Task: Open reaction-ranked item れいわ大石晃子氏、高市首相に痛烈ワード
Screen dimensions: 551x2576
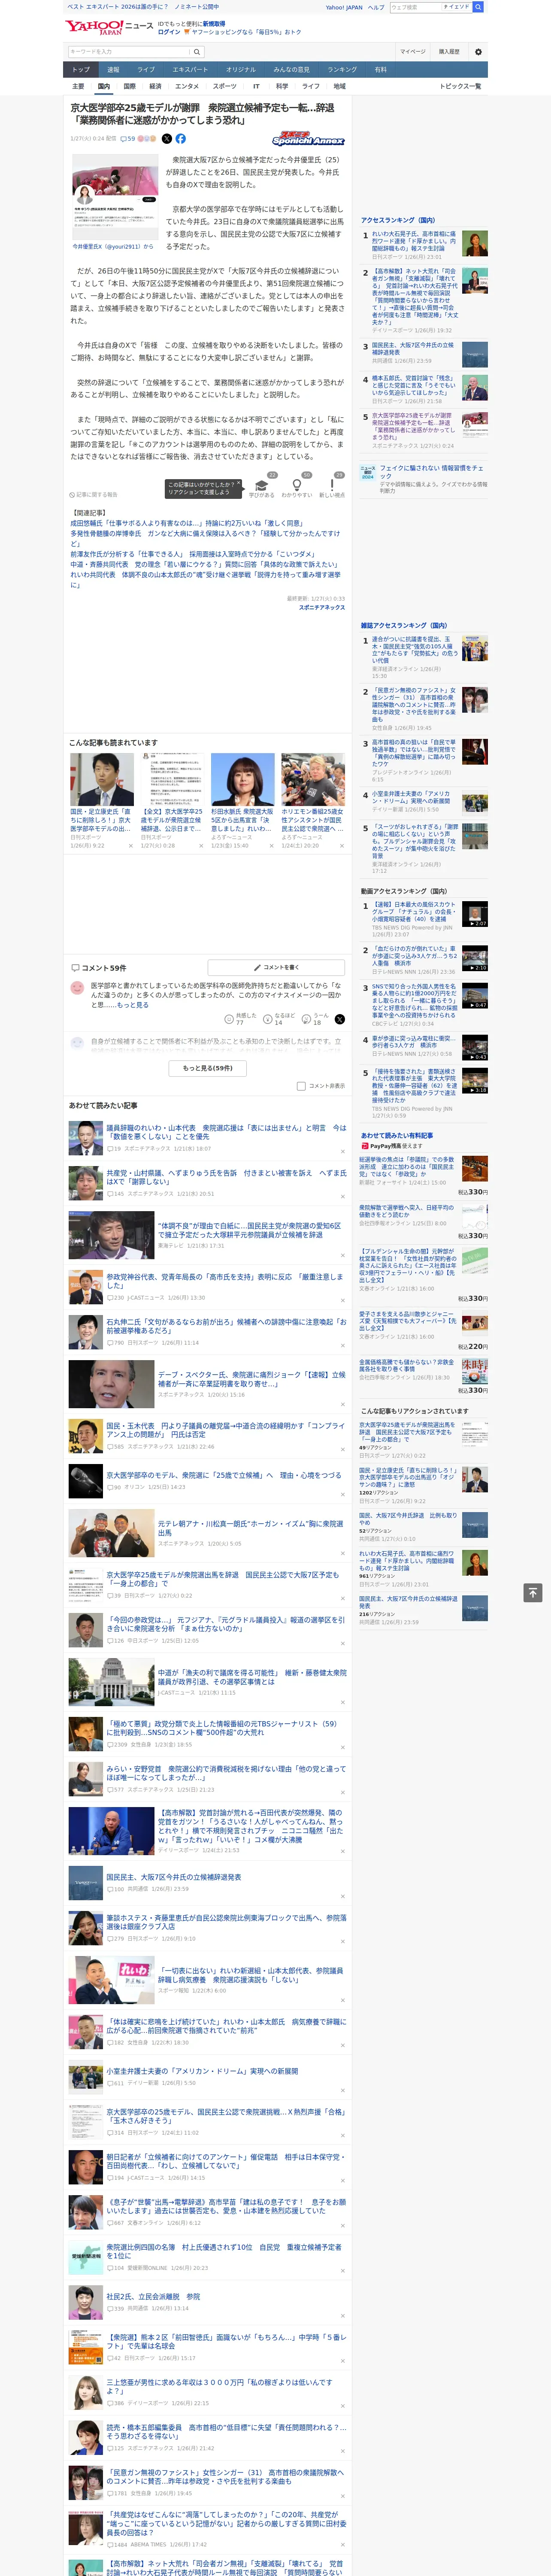Action: point(407,1560)
